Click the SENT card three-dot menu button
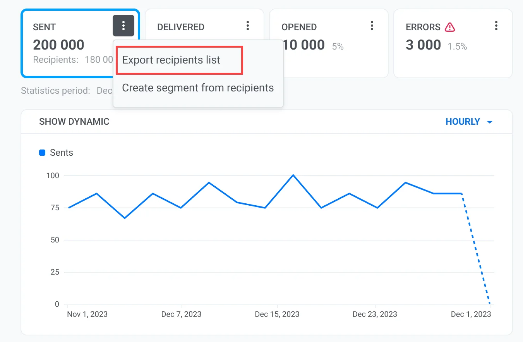This screenshot has height=342, width=523. pos(123,26)
